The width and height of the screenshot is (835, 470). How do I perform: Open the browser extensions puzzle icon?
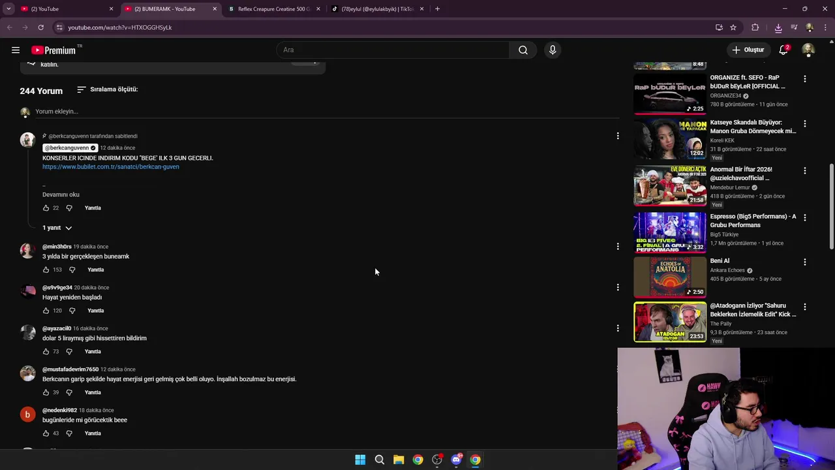click(x=755, y=27)
